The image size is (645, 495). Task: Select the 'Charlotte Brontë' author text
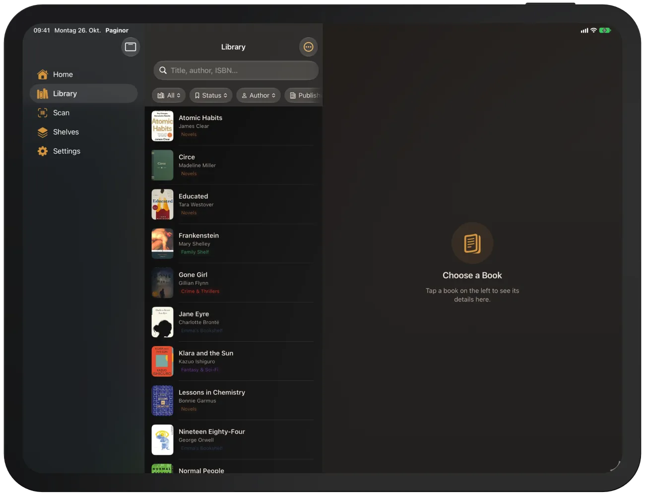click(x=199, y=322)
